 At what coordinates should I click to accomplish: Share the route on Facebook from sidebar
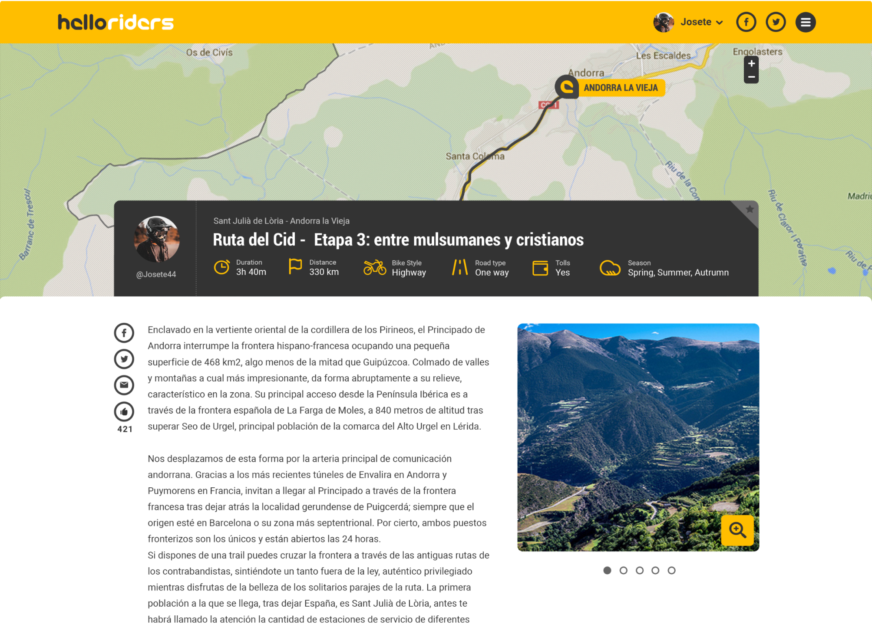(124, 333)
